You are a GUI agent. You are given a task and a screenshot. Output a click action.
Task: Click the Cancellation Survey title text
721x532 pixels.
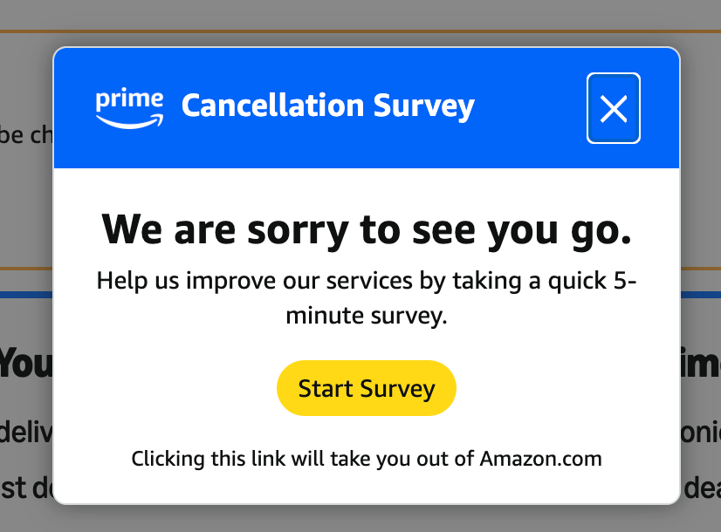tap(327, 106)
